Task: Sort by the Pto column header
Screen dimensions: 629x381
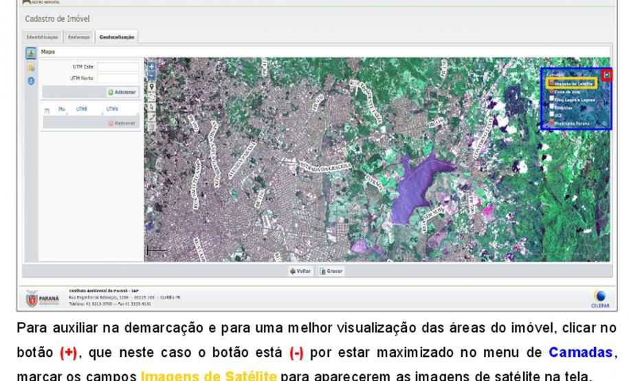Action: coord(62,109)
